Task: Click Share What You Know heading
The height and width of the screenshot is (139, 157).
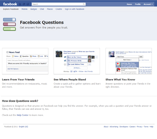Action: tap(120, 79)
